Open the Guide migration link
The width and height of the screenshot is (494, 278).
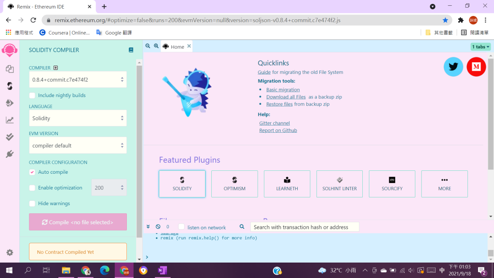click(264, 72)
